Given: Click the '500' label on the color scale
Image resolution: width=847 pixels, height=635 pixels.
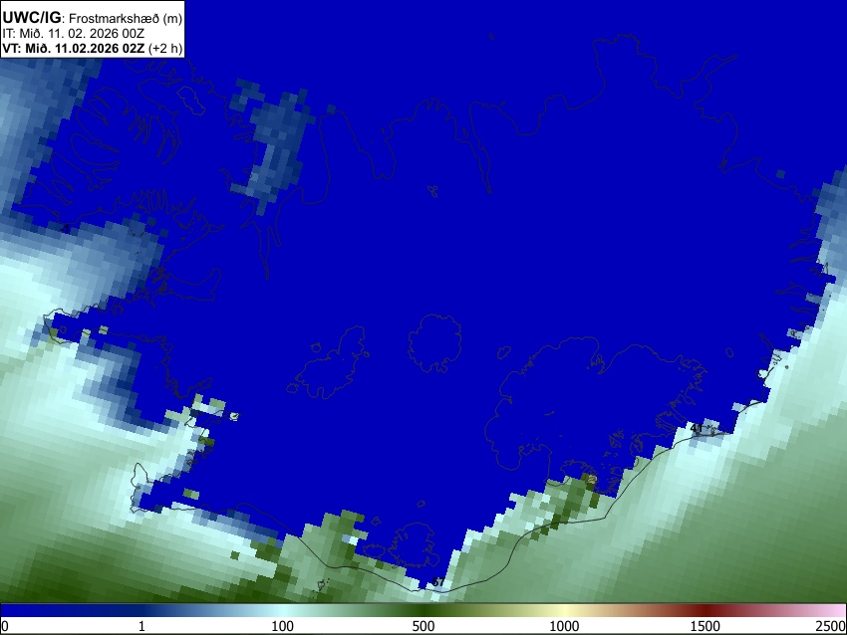Looking at the screenshot, I should tap(423, 626).
